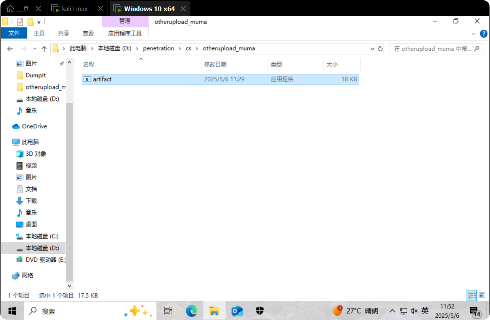Open Task View on the taskbar
The height and width of the screenshot is (320, 490).
click(x=168, y=311)
